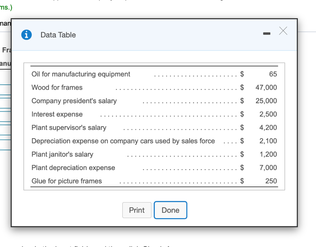
Task: Click the value 4,200 for plant supervisor
Action: [268, 127]
